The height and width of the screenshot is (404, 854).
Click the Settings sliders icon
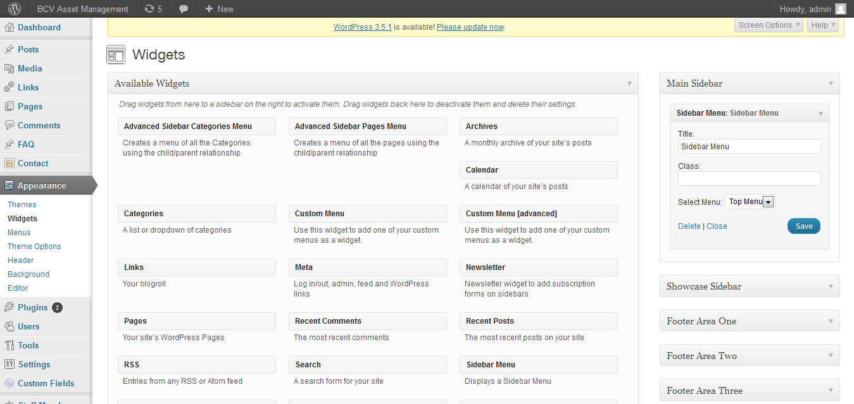[9, 364]
